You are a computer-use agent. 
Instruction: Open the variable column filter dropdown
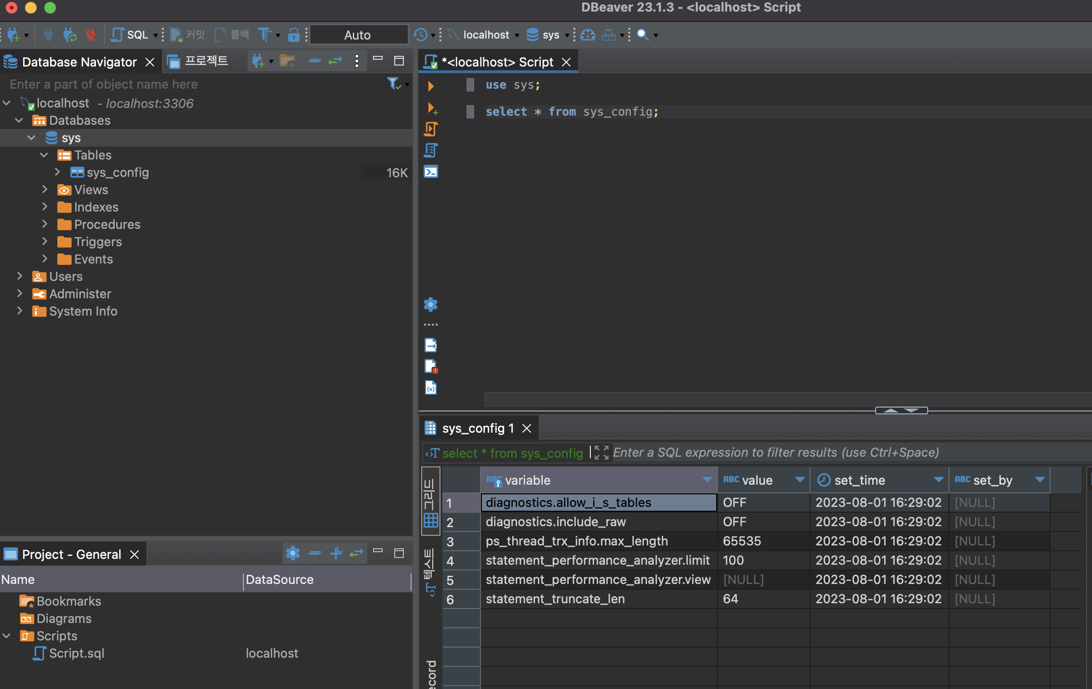707,480
